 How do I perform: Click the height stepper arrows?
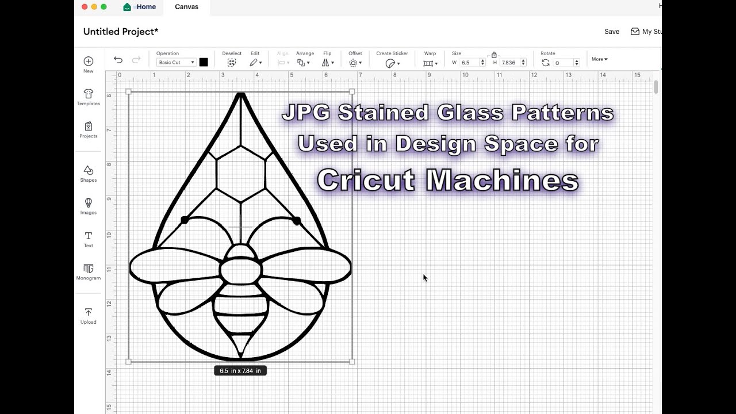523,63
